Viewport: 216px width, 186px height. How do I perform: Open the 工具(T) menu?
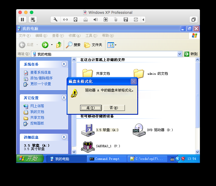click(91, 36)
